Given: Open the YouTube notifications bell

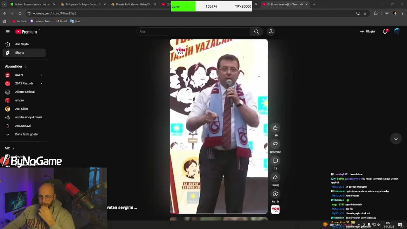Looking at the screenshot, I should [385, 31].
